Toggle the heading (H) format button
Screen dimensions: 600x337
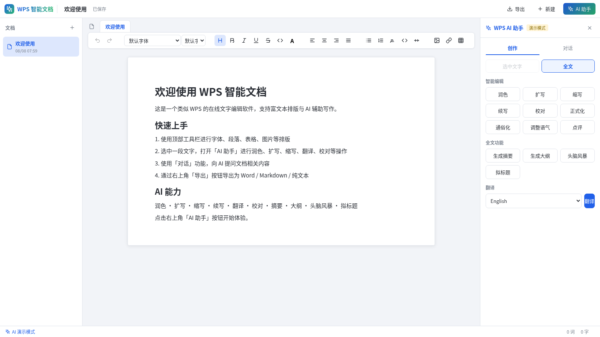(220, 40)
